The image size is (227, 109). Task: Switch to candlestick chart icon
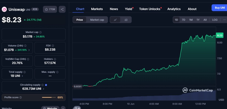(126, 20)
